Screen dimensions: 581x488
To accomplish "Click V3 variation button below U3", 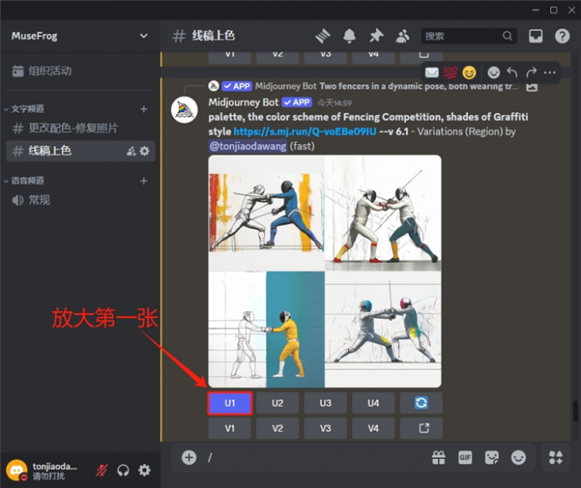I will tap(326, 428).
